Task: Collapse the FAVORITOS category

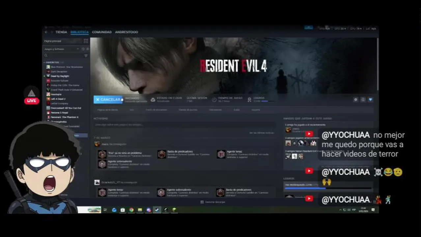Action: (45, 62)
